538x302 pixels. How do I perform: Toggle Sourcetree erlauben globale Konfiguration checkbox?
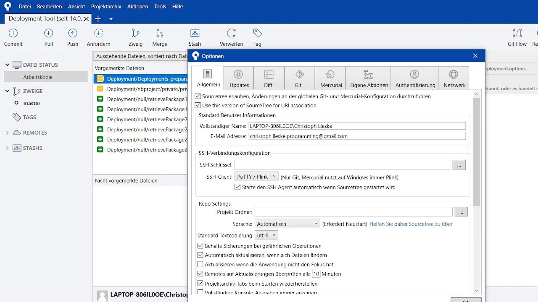tap(198, 96)
